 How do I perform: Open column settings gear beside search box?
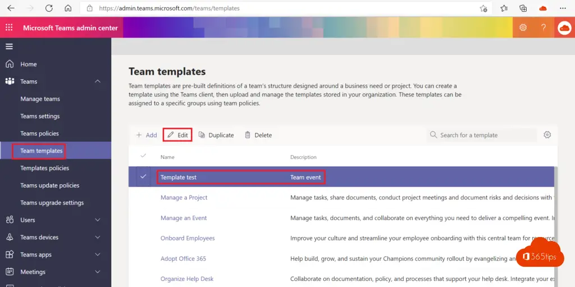pyautogui.click(x=547, y=135)
